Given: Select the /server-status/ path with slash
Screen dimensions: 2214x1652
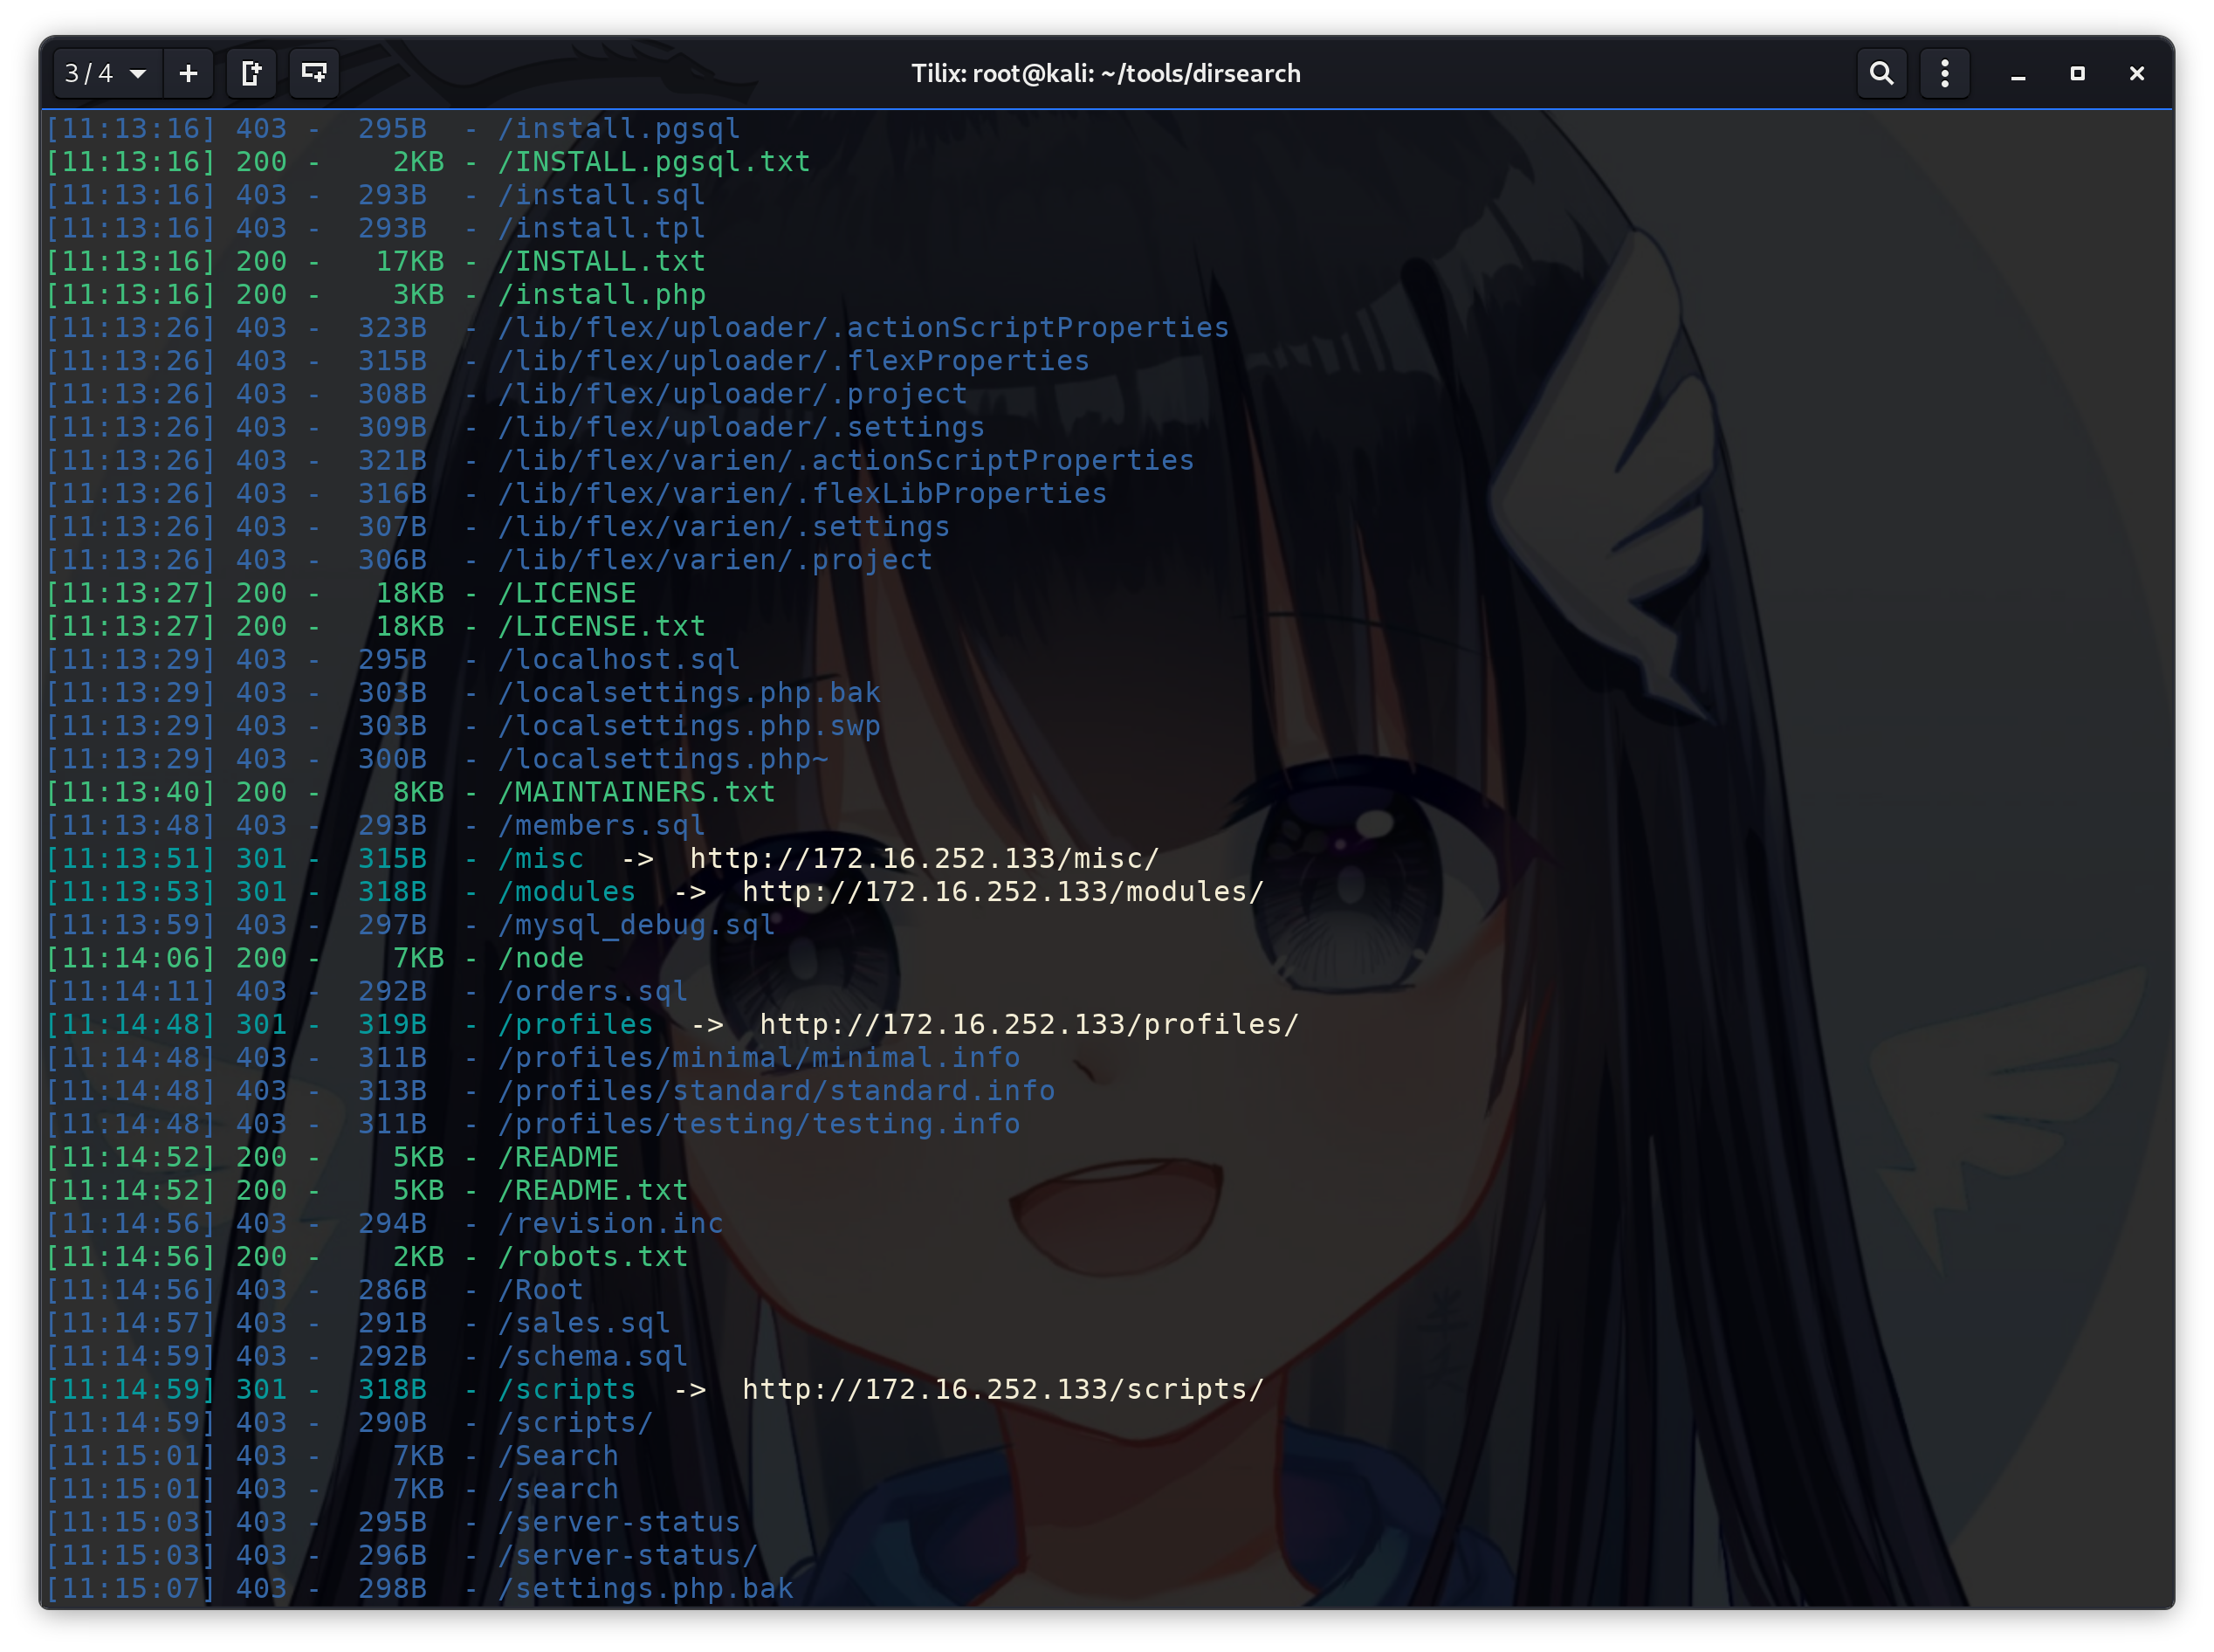Looking at the screenshot, I should pos(627,1555).
